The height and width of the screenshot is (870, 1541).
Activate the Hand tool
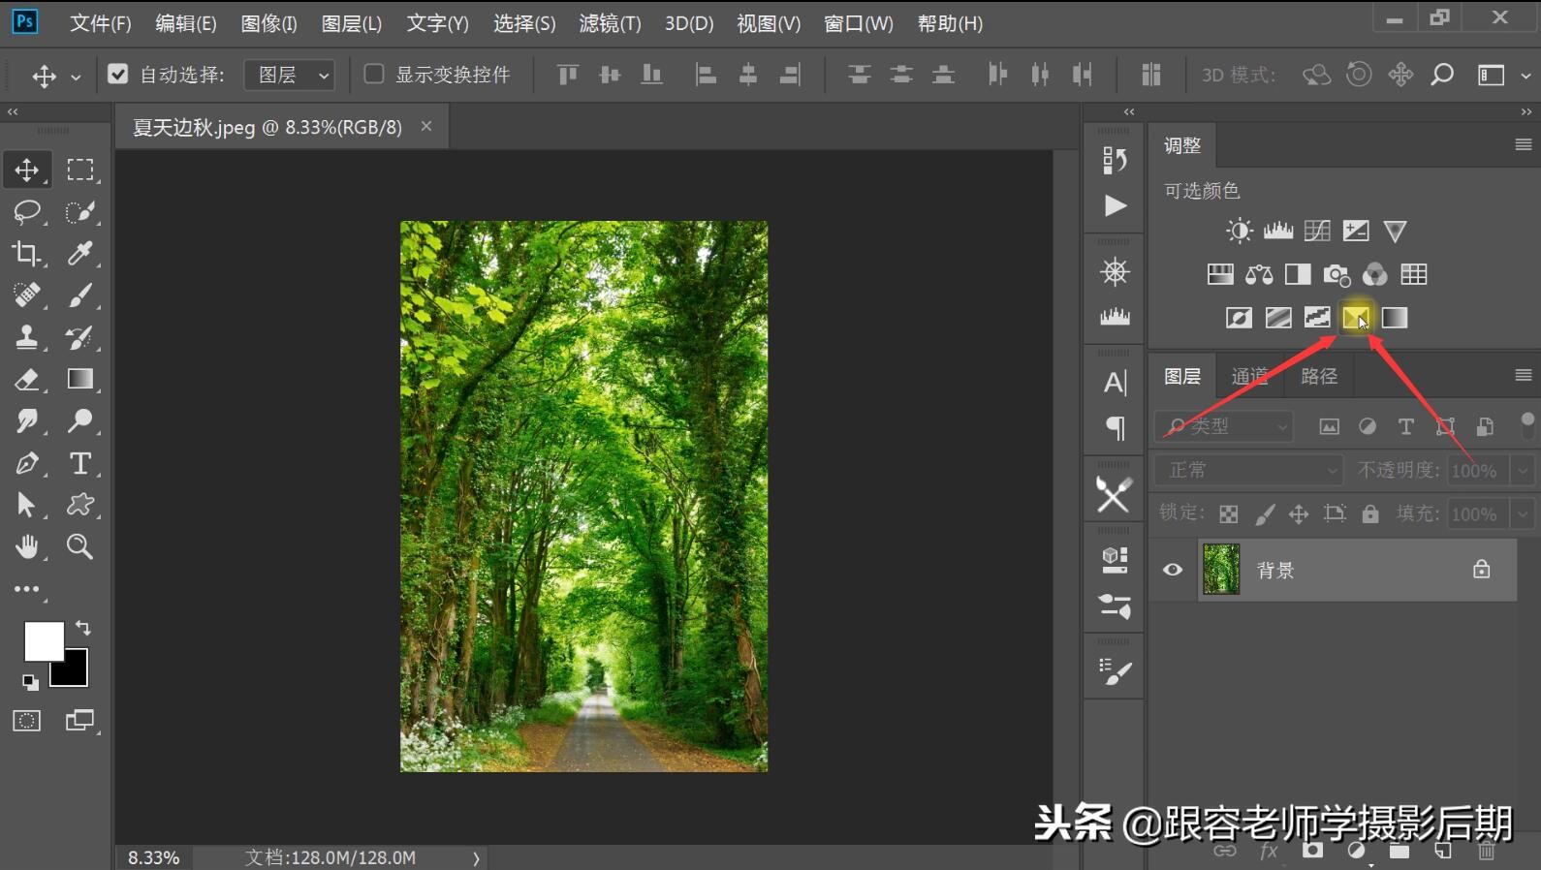26,547
